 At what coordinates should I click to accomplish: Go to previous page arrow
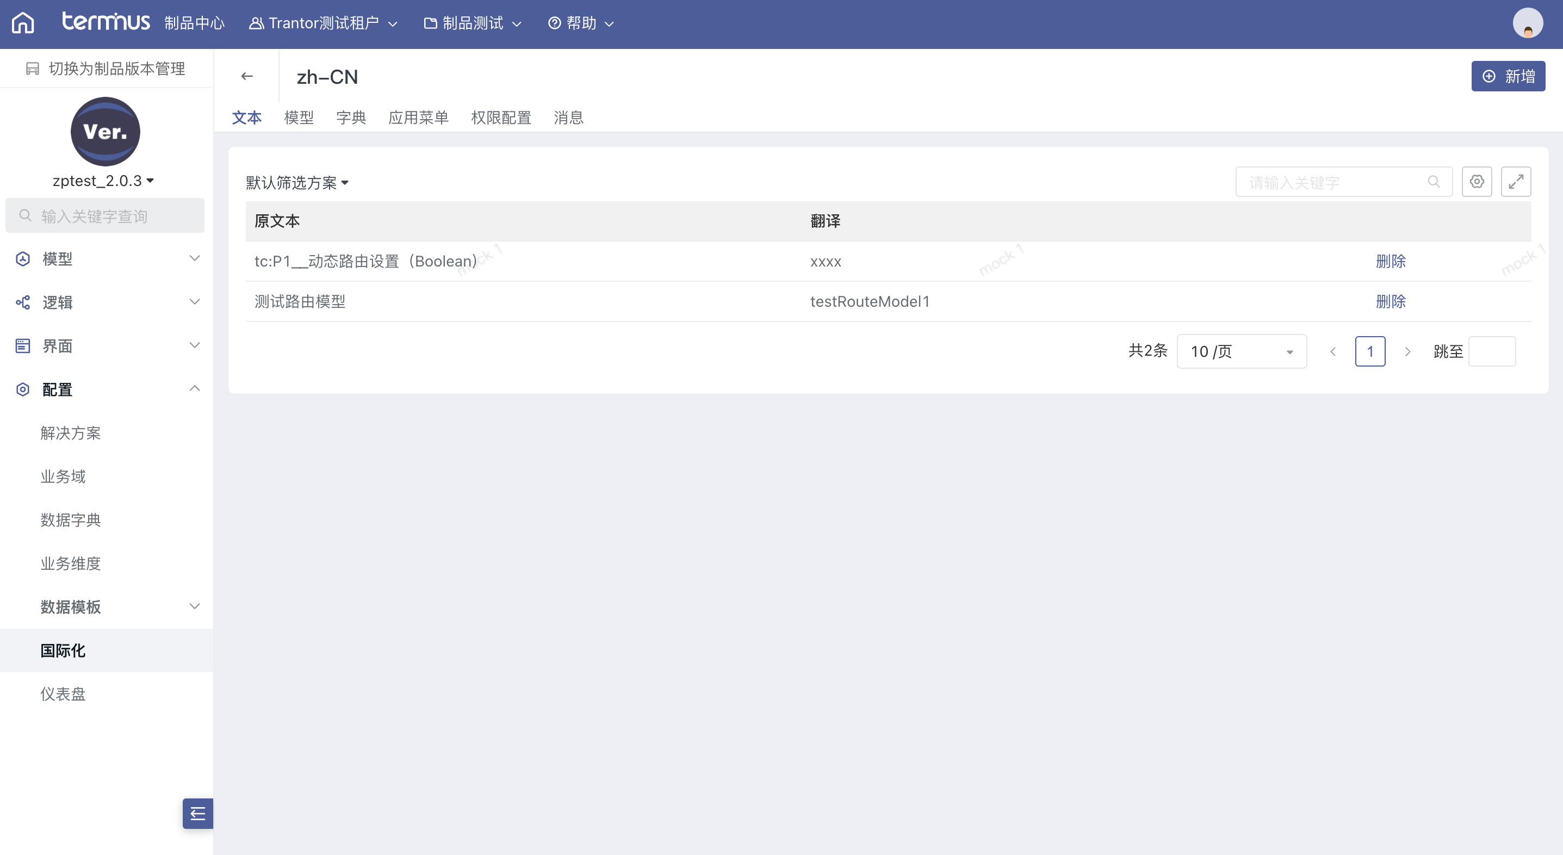[x=1333, y=351]
